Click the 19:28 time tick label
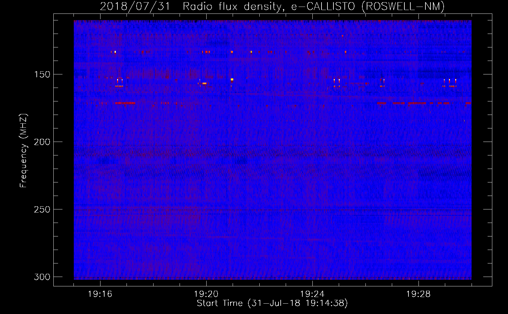 [x=419, y=294]
